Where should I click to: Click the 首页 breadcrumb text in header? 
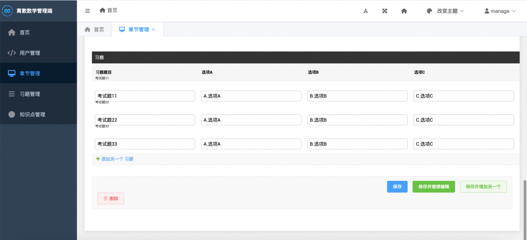112,10
